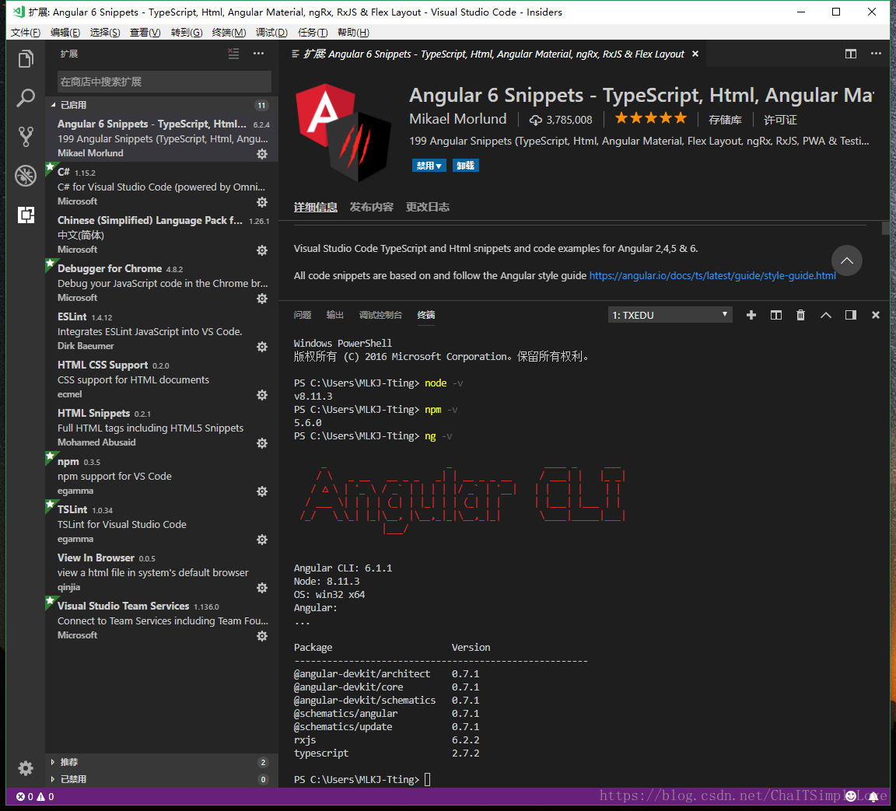896x811 pixels.
Task: Switch to 更改日志 changelog tab
Action: pos(428,208)
